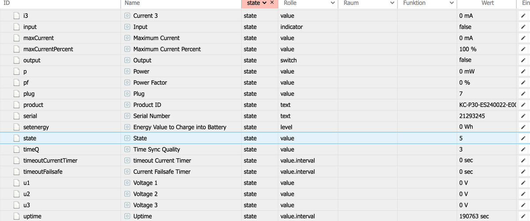Open the Raum filter dropdown
Image resolution: width=530 pixels, height=221 pixels.
tap(392, 3)
